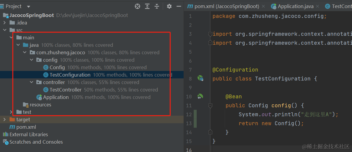This screenshot has width=352, height=152.
Task: Select pom.xml in project tree
Action: 26,127
